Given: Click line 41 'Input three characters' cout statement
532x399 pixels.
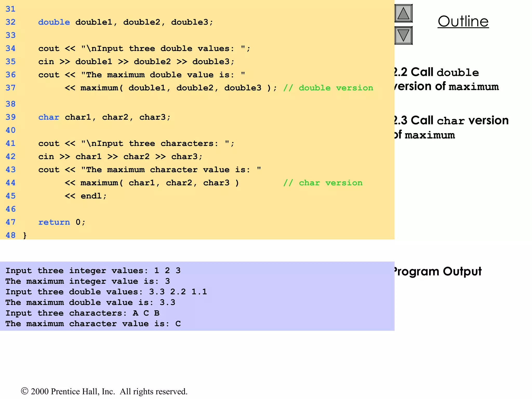Looking at the screenshot, I should click(x=136, y=144).
